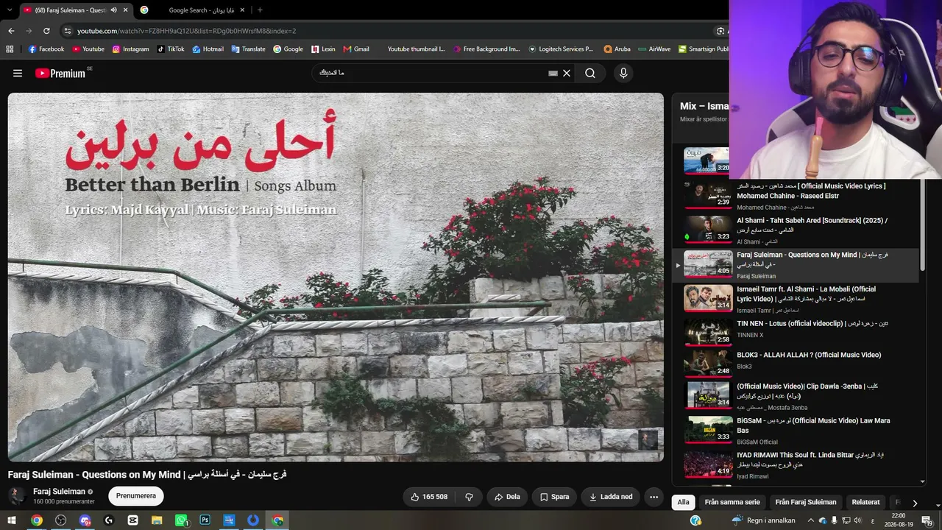Start voice search with the microphone
Screen dimensions: 942x530
tap(623, 73)
